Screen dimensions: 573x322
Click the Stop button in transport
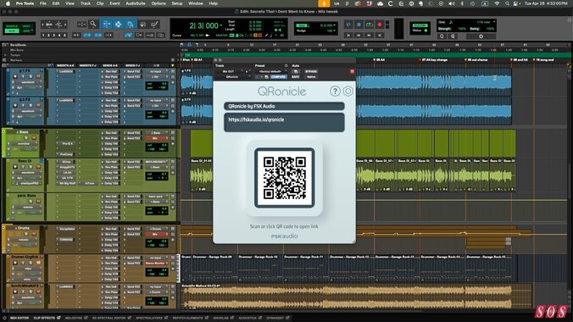[x=359, y=25]
